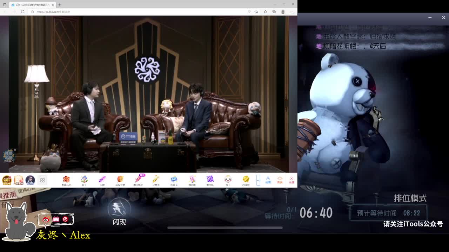This screenshot has height=252, width=449.
Task: Open browser collections
Action: (274, 12)
